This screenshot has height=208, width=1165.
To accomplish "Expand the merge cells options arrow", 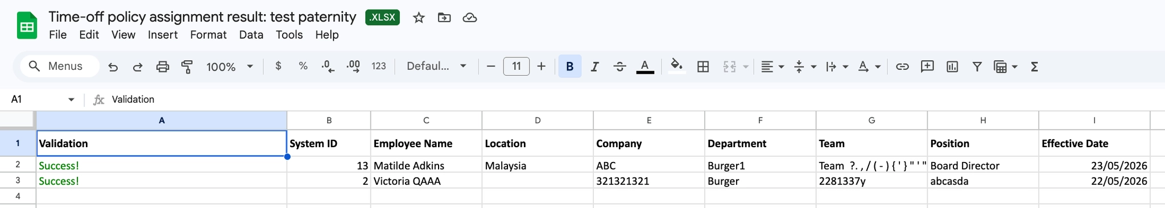I will click(745, 67).
